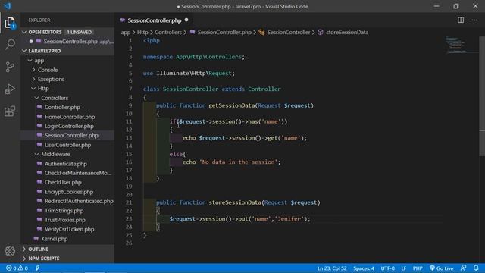Open Kernel.php in explorer

(x=54, y=239)
